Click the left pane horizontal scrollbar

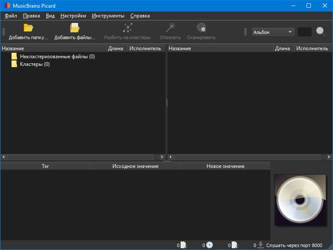point(80,157)
